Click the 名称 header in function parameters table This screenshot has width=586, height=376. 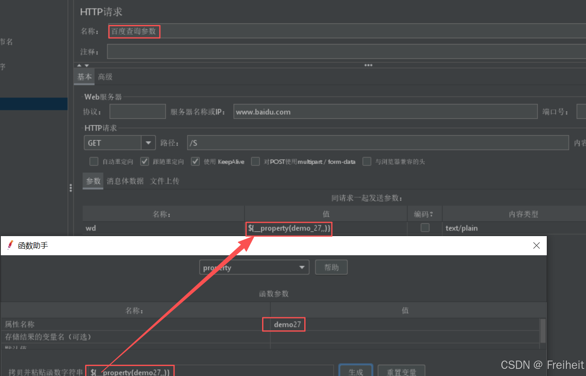pyautogui.click(x=136, y=311)
